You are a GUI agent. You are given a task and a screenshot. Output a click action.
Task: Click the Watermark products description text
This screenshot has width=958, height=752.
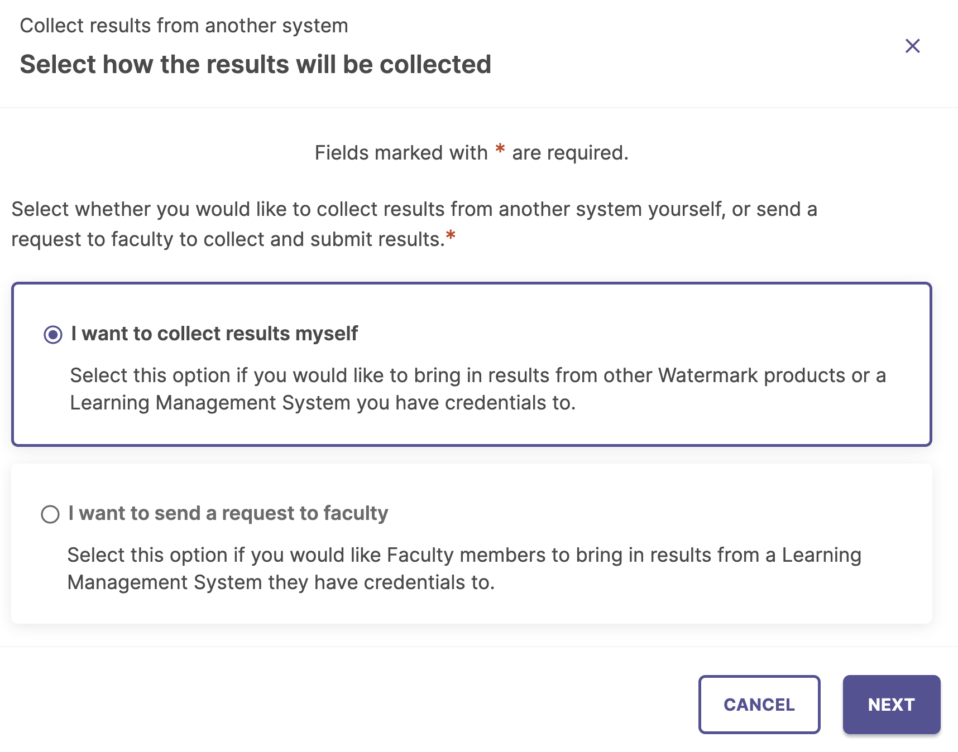pos(477,375)
